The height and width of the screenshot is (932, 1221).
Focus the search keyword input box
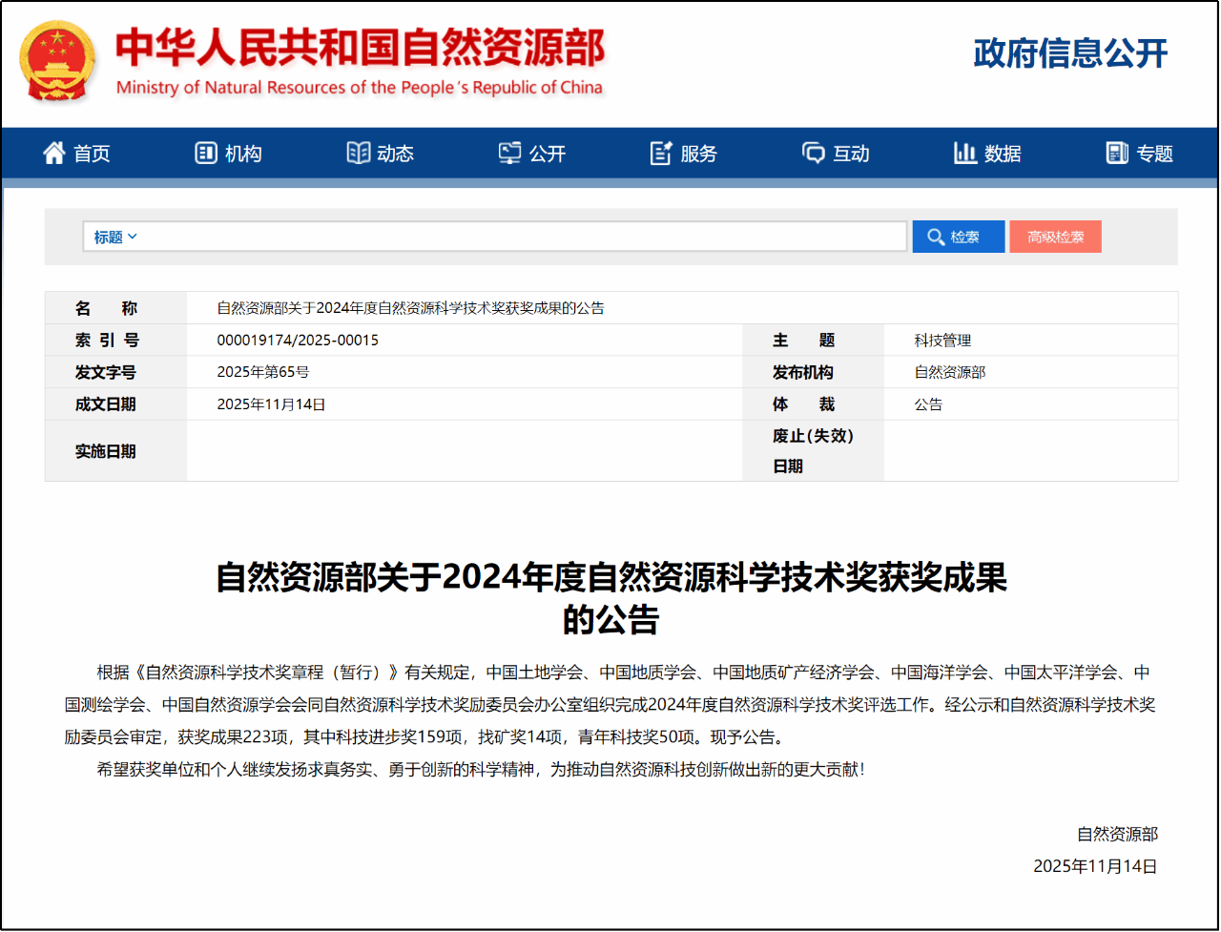coord(520,237)
